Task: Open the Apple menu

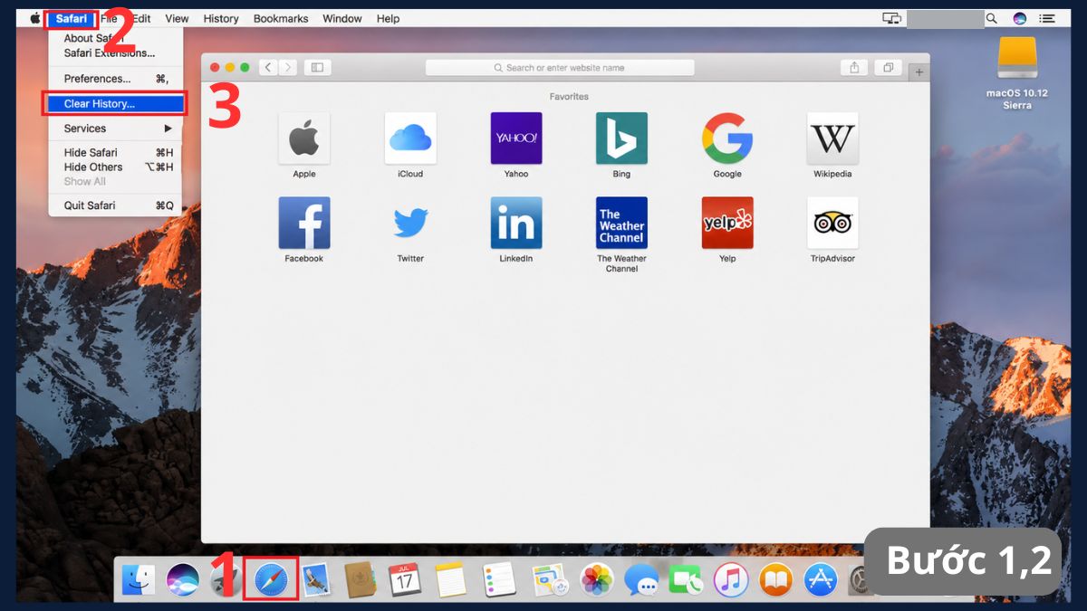Action: coord(35,18)
